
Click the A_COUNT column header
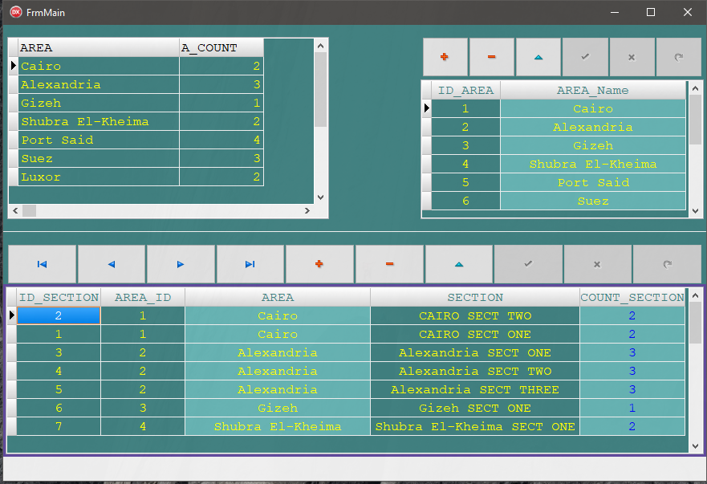pyautogui.click(x=221, y=48)
